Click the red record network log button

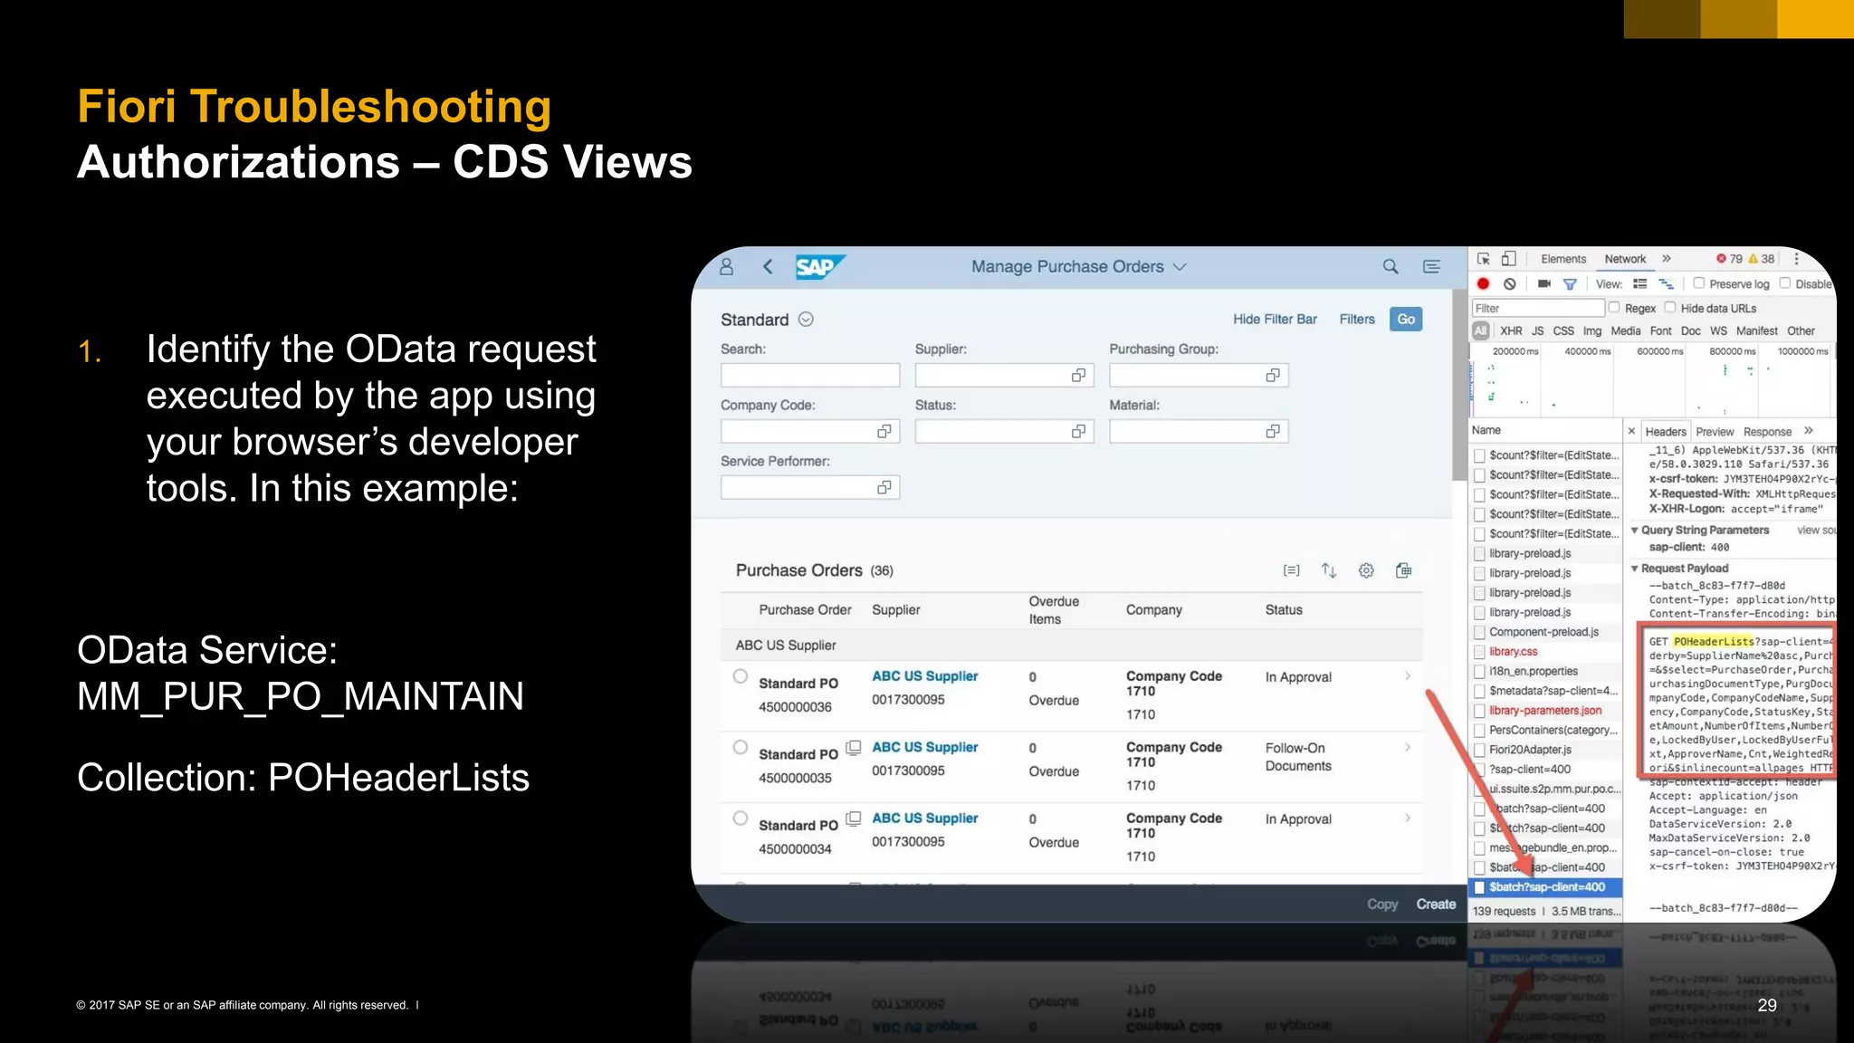coord(1483,283)
